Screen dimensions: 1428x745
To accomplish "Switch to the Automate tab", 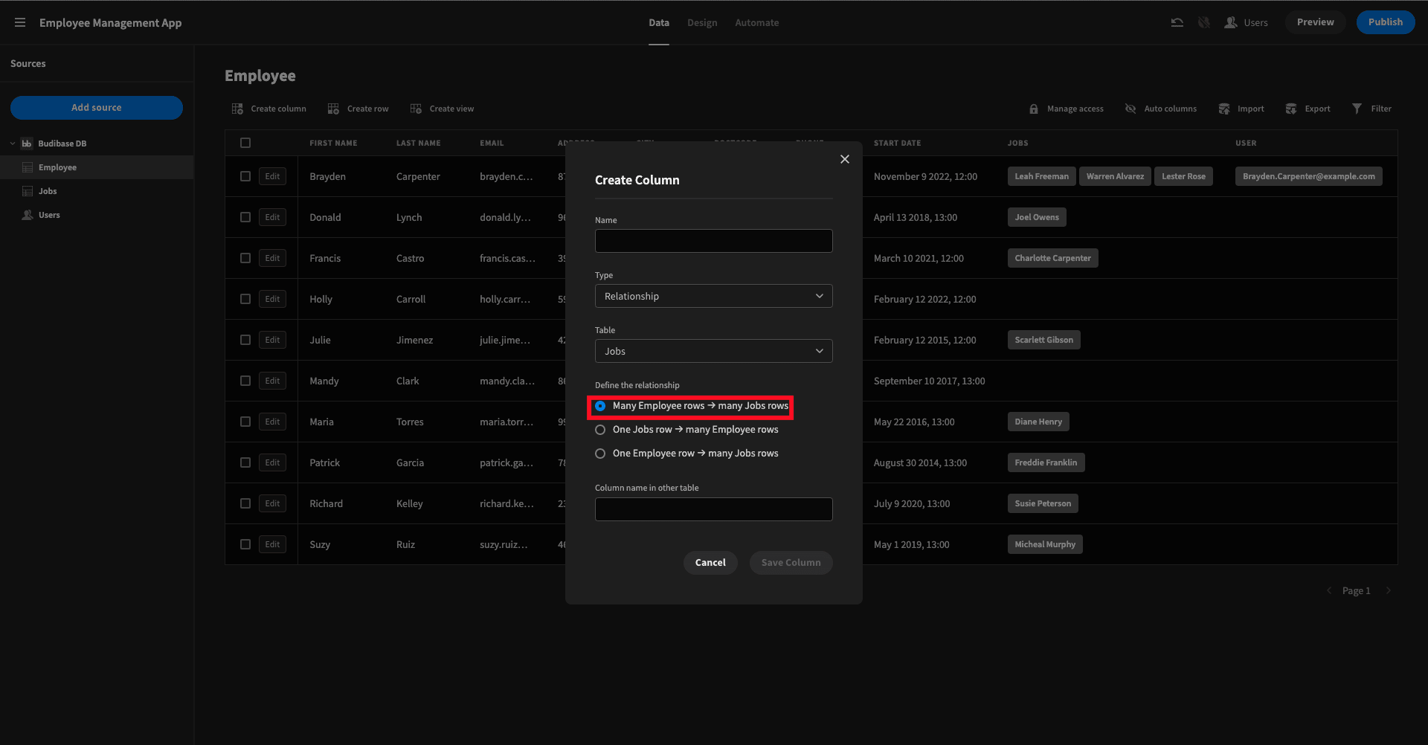I will (757, 23).
